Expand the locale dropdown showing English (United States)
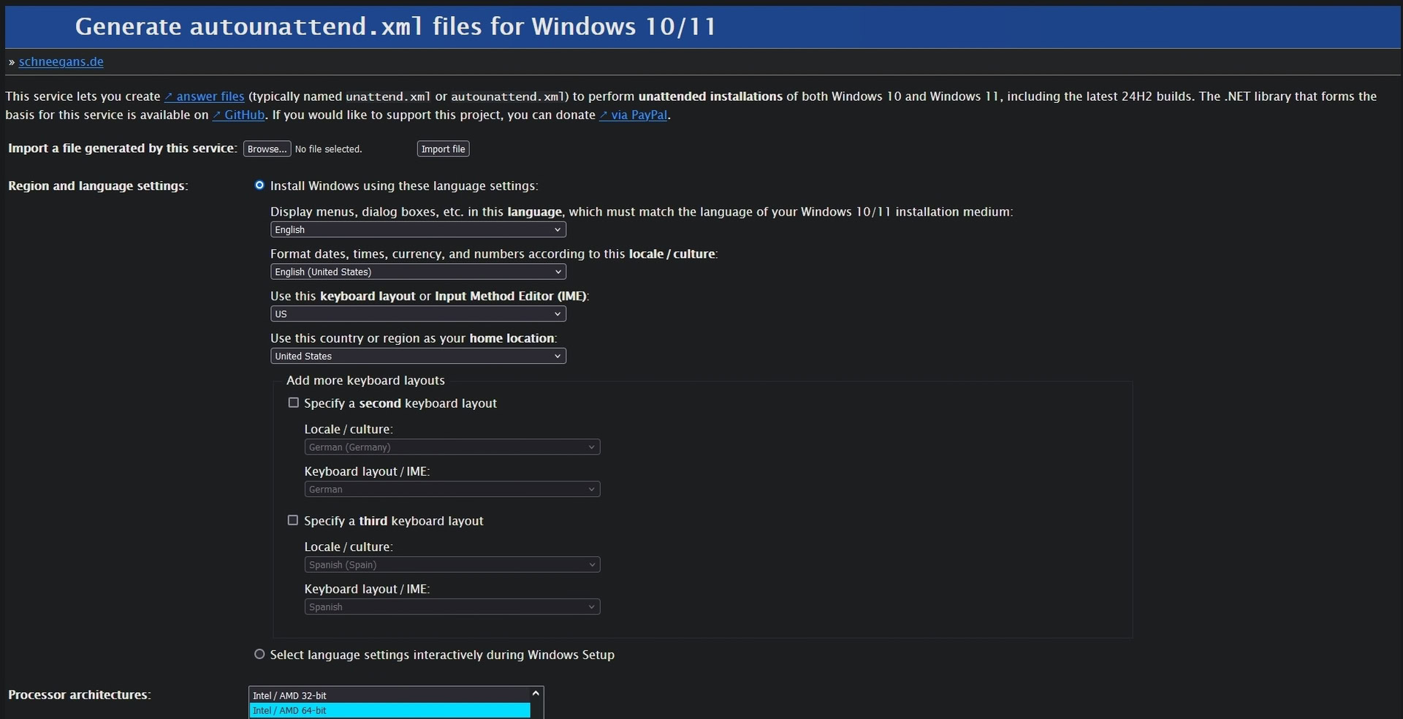This screenshot has width=1403, height=719. coord(418,272)
